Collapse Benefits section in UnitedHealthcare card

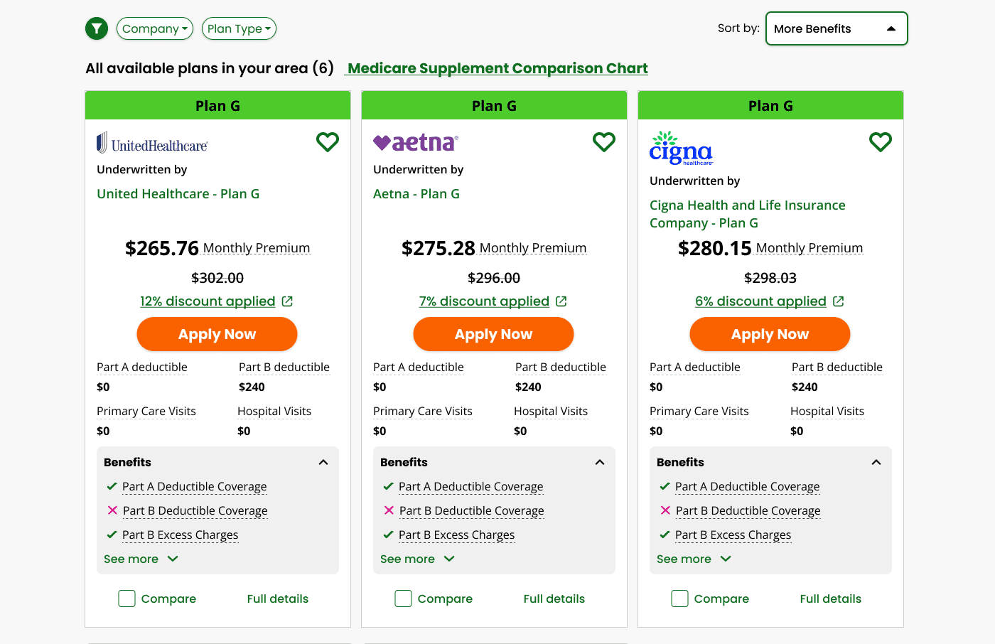click(x=323, y=462)
